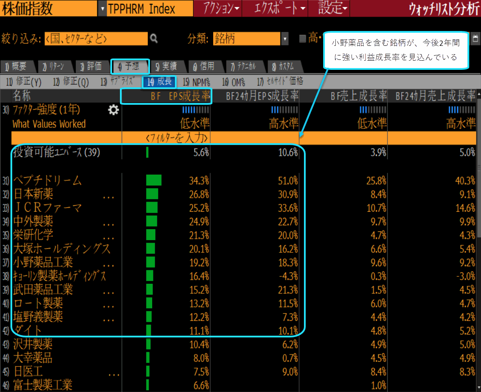Open the gear settings for ファクター強度
Image resolution: width=481 pixels, height=392 pixels.
(113, 110)
